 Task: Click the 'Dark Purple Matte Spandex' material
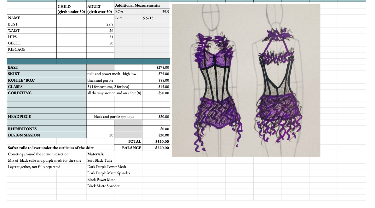pyautogui.click(x=109, y=173)
